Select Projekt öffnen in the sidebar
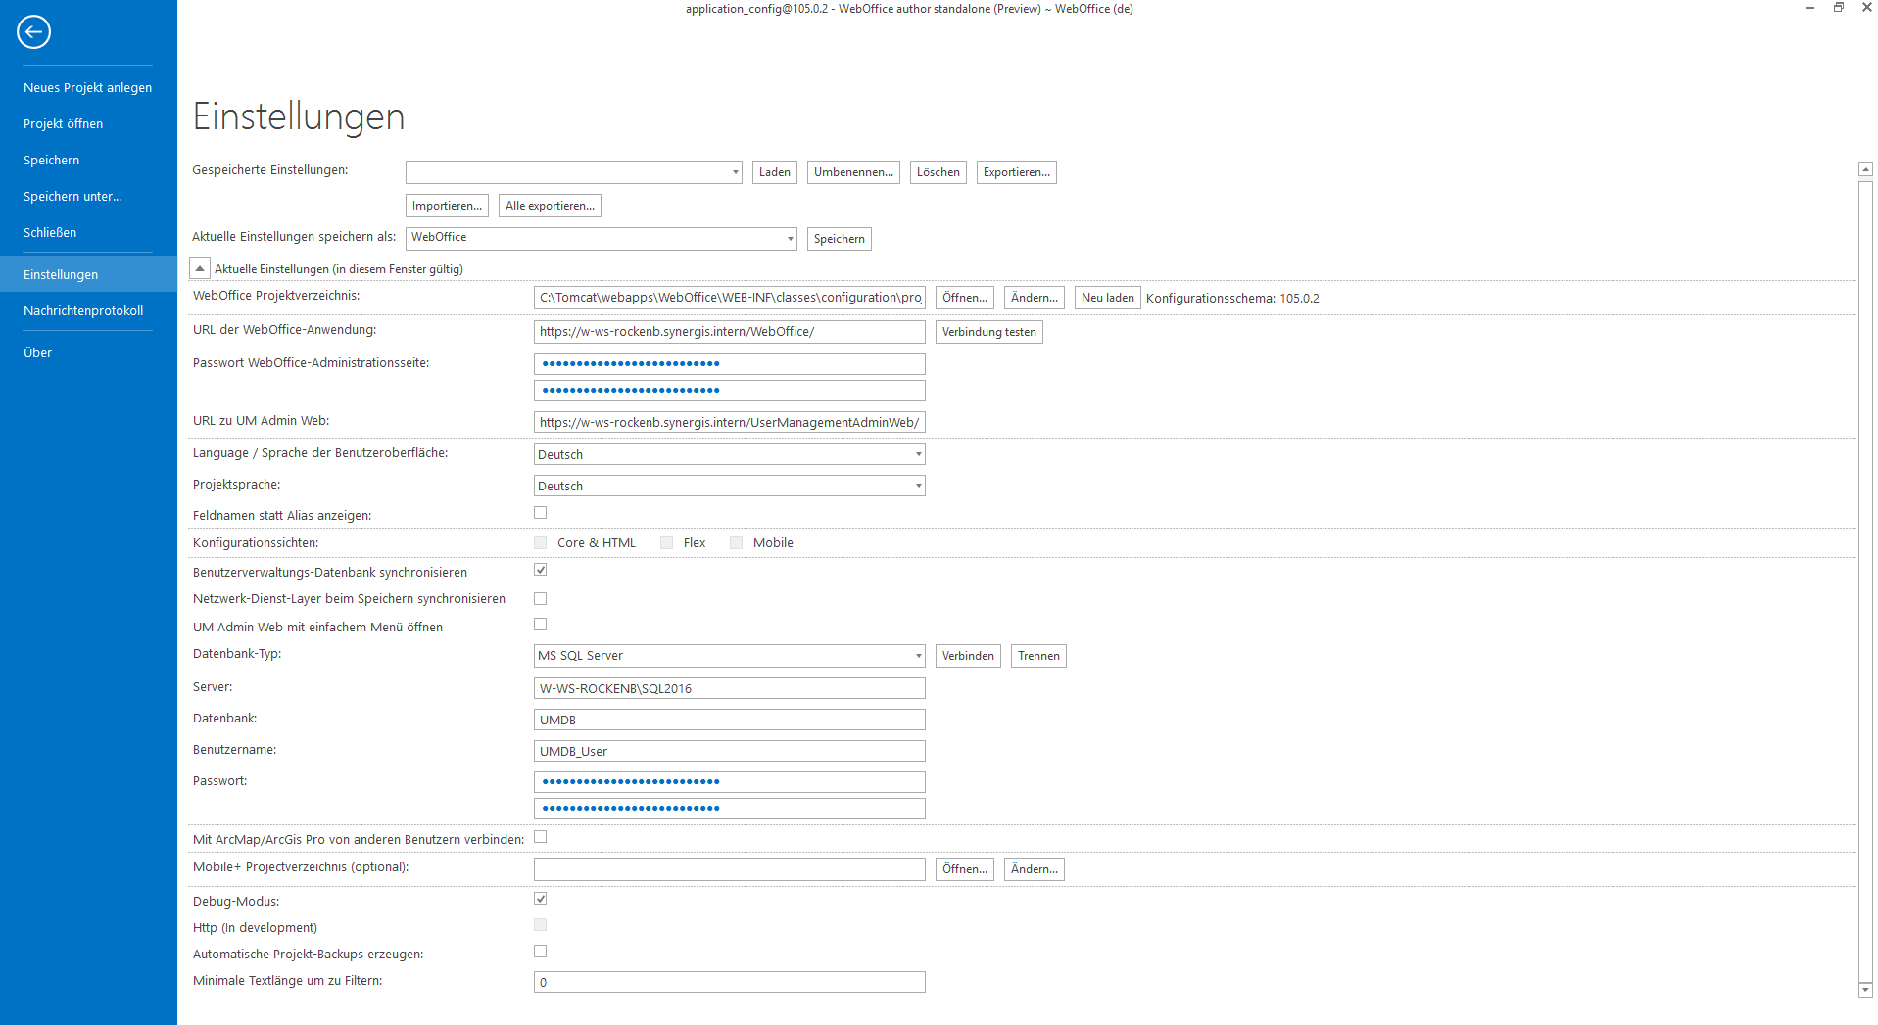Image resolution: width=1878 pixels, height=1025 pixels. pyautogui.click(x=63, y=123)
